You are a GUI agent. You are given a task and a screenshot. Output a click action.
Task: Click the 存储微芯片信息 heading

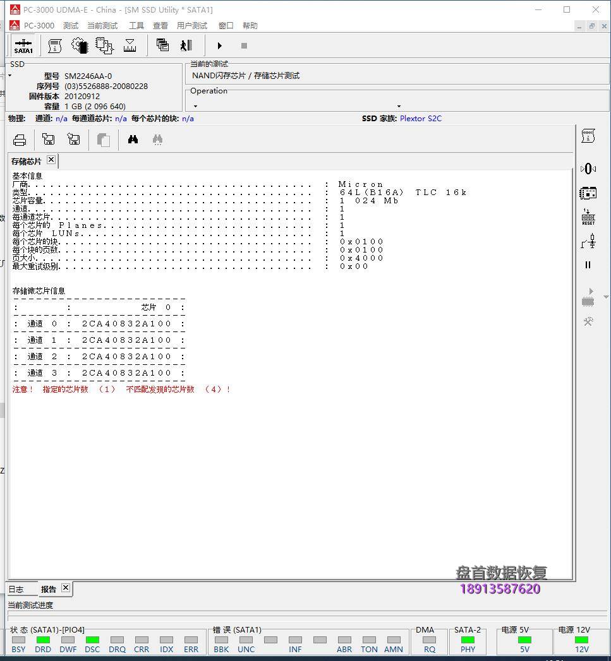tap(39, 291)
